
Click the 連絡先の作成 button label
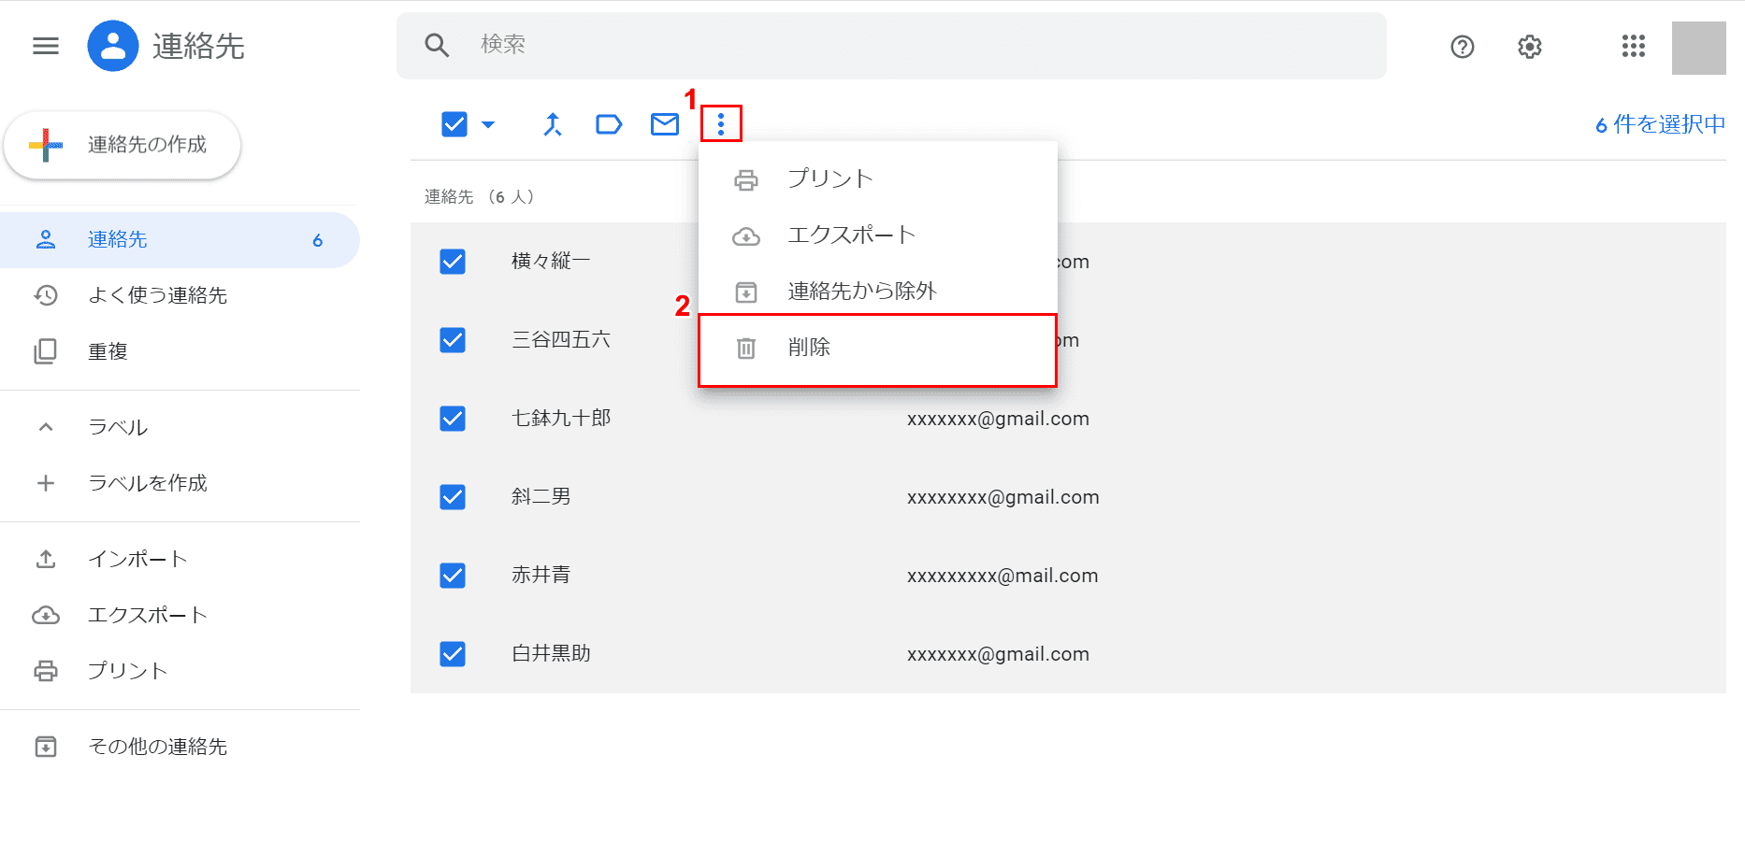147,145
